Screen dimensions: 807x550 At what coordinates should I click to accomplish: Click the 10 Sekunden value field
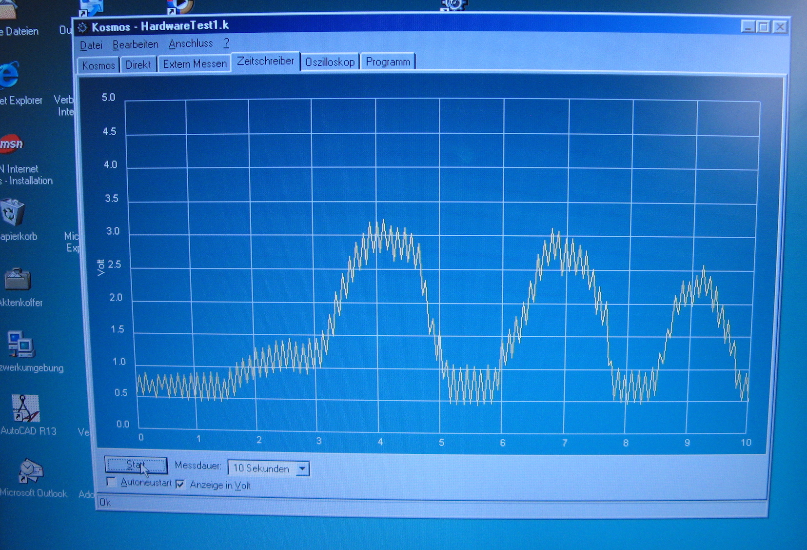pos(262,469)
